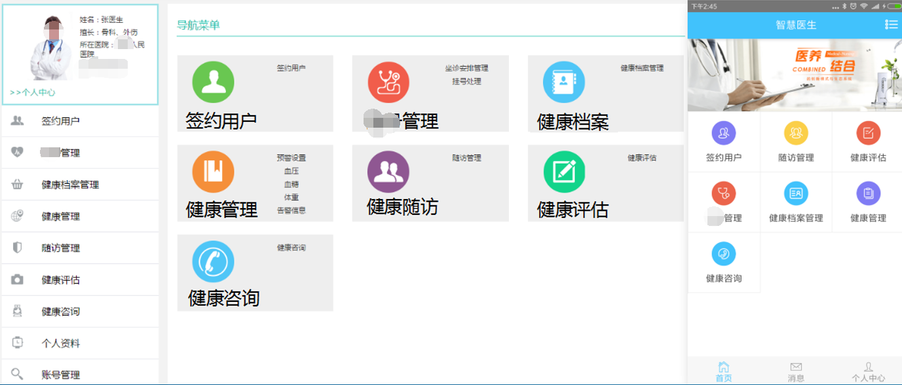The width and height of the screenshot is (902, 385).
Task: Open 随访管理 from the left sidebar
Action: [x=61, y=248]
